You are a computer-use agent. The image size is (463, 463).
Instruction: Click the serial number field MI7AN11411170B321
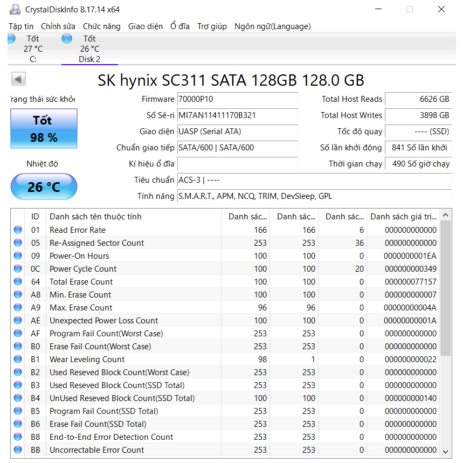click(x=237, y=115)
